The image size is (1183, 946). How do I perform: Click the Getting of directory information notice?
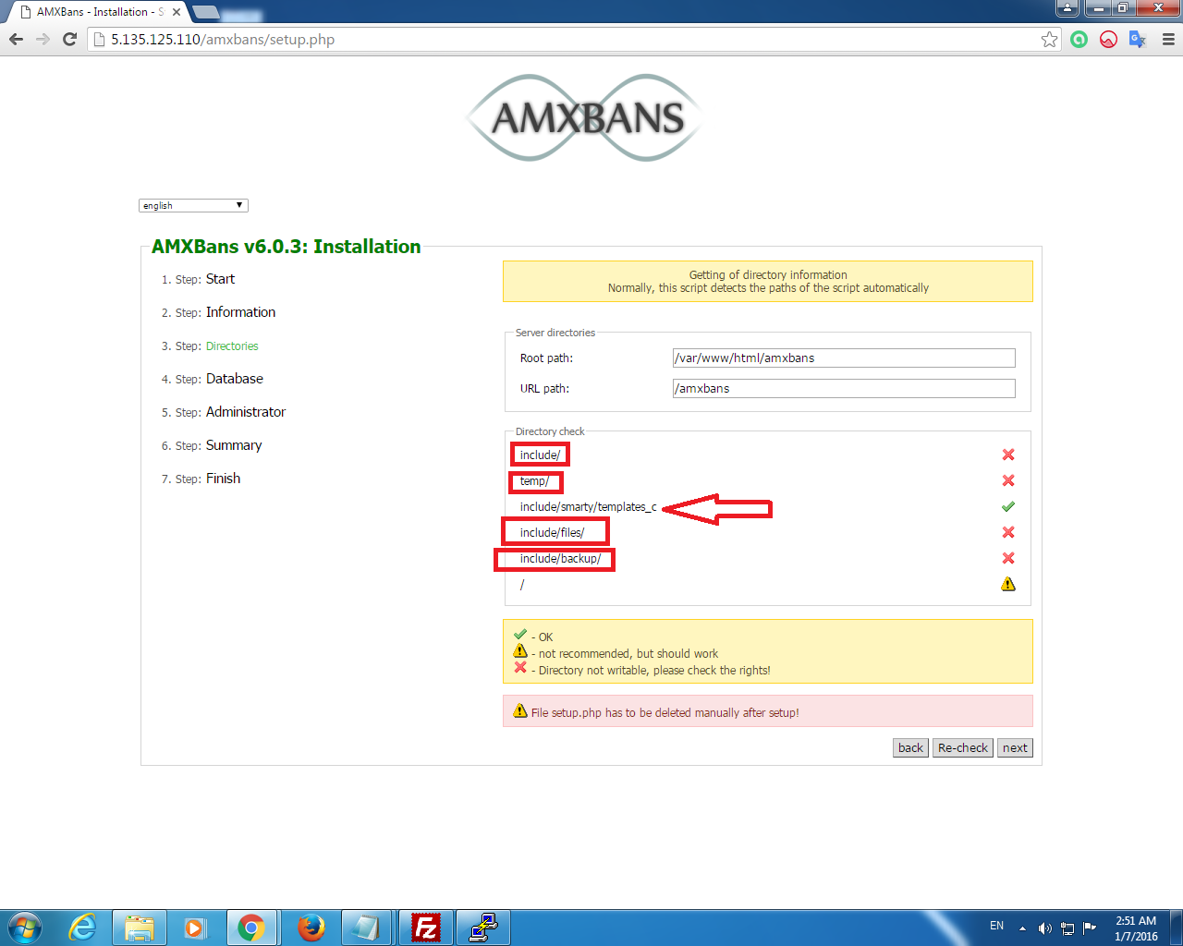(768, 282)
